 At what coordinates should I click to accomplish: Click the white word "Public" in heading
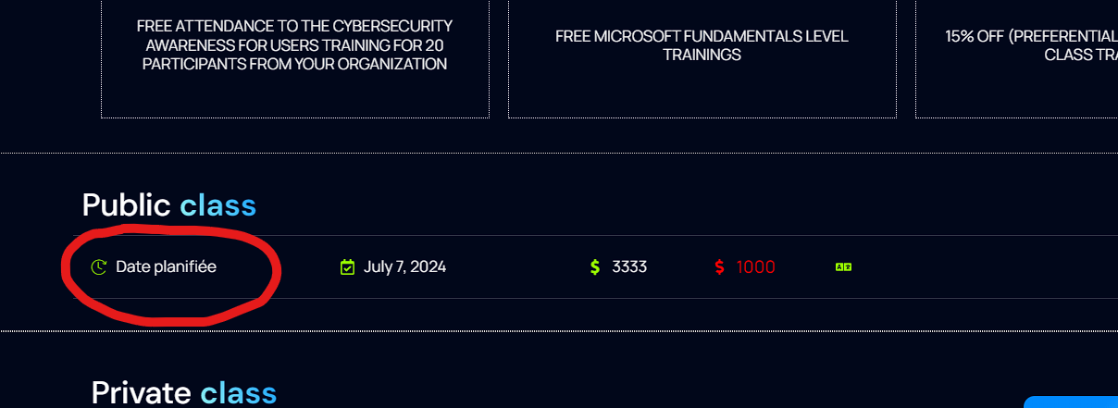[127, 205]
